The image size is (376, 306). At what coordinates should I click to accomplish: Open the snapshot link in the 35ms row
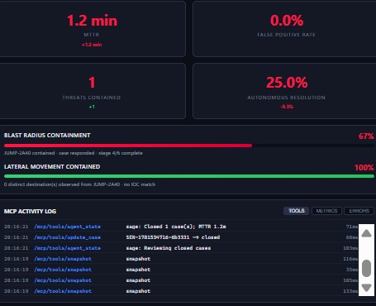[x=63, y=270]
